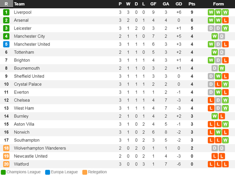Click Wolverhampton's orange rank 18 badge

pyautogui.click(x=6, y=148)
